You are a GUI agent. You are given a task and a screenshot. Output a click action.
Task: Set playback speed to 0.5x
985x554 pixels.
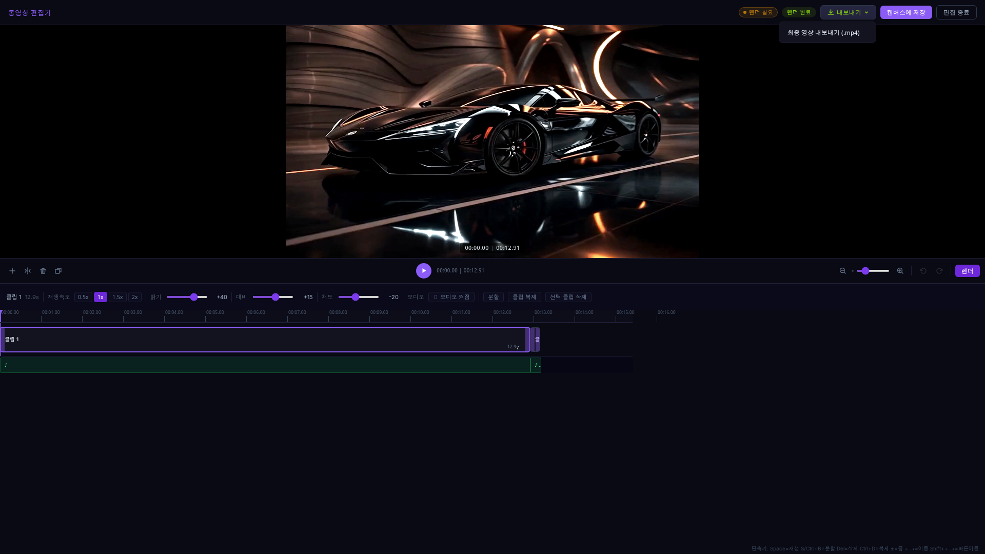(83, 297)
